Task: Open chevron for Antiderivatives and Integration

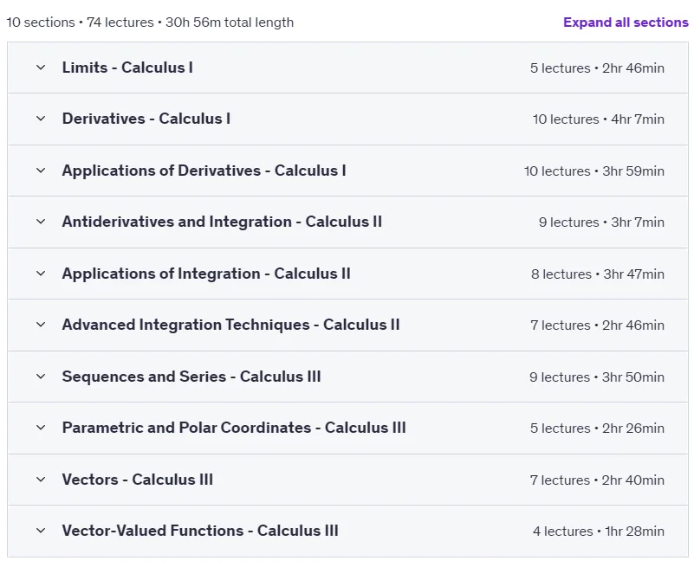Action: click(x=41, y=222)
